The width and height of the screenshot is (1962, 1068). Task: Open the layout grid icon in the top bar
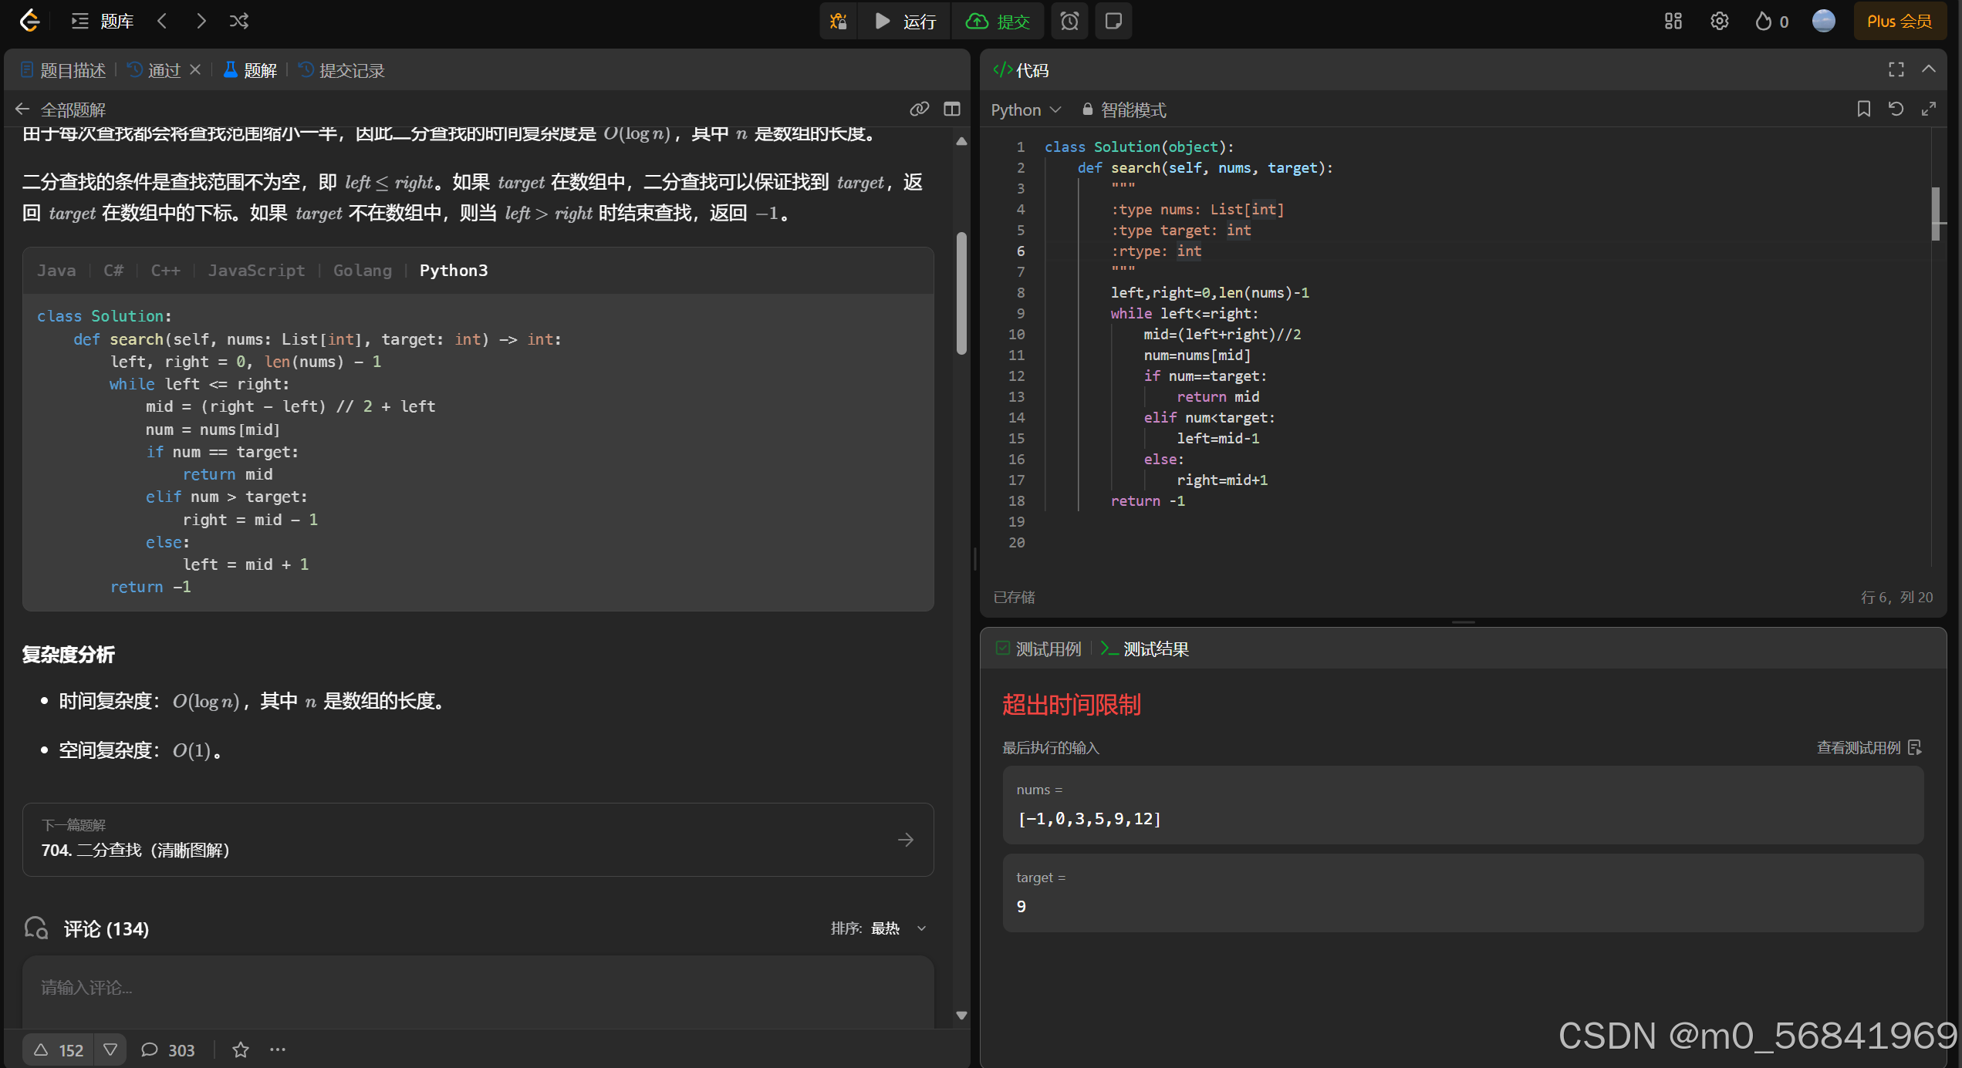click(1672, 21)
